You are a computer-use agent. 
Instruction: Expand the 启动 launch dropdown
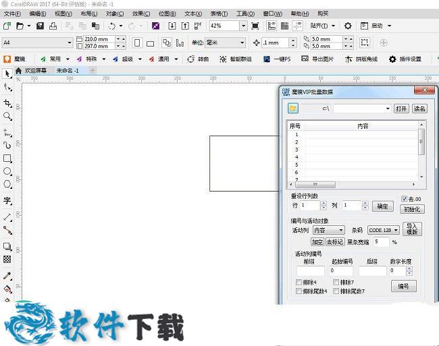(389, 26)
